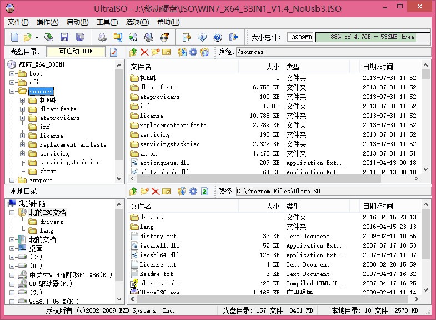Open the dropdown arrow beside Open icon

tap(37, 37)
